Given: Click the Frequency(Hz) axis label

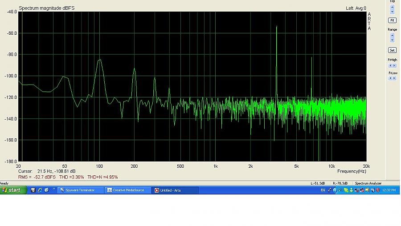Looking at the screenshot, I should click(x=352, y=171).
